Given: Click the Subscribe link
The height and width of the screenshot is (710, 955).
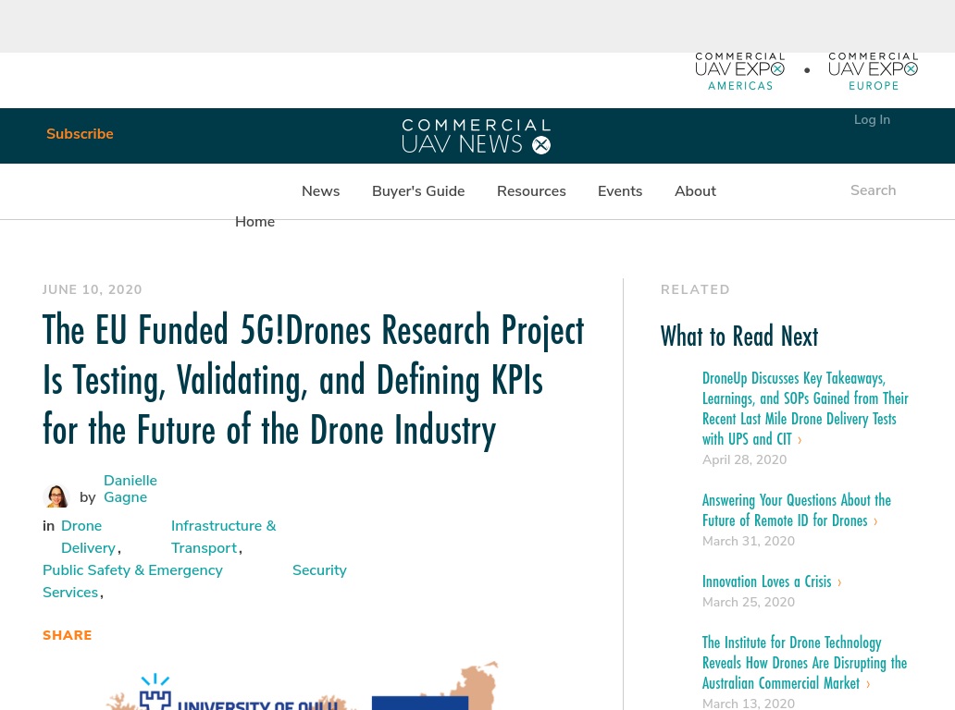Looking at the screenshot, I should tap(80, 134).
